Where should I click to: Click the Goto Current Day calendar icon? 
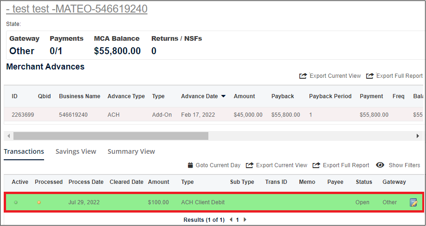190,165
